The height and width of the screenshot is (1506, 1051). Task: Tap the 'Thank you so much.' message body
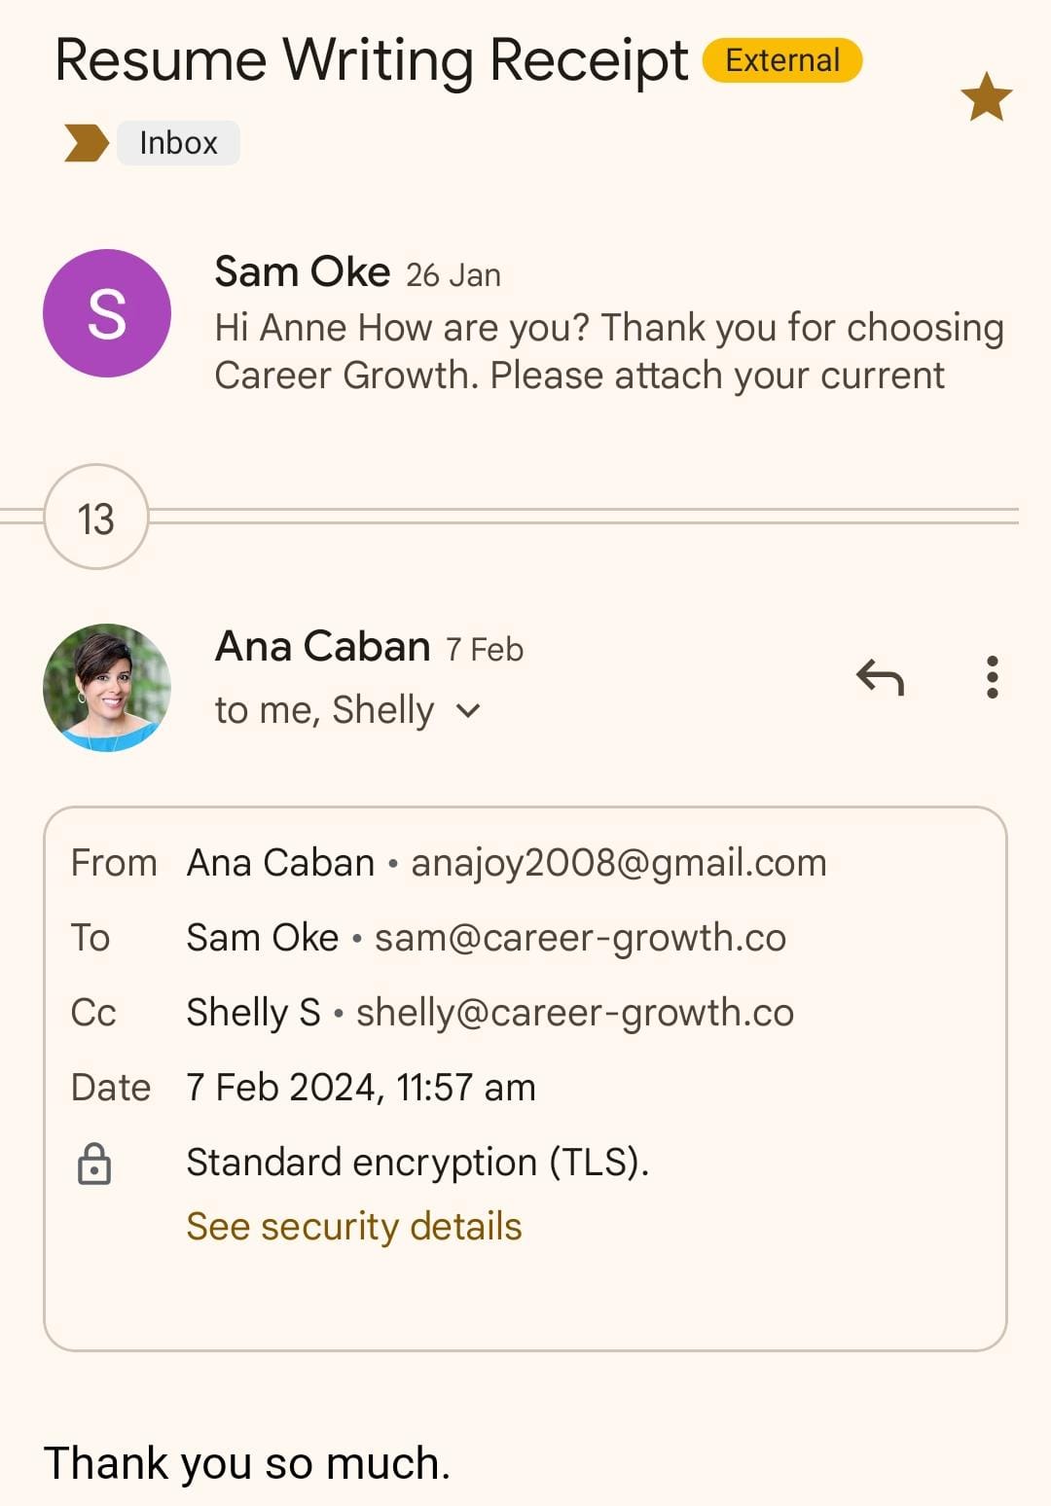(247, 1463)
